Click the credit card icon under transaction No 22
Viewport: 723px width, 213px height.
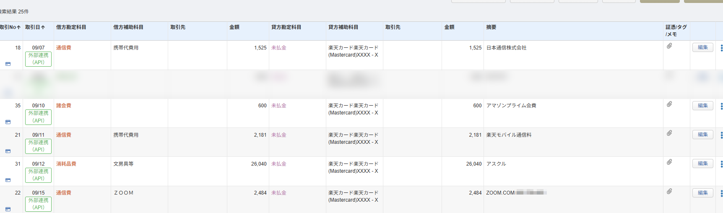tap(8, 209)
